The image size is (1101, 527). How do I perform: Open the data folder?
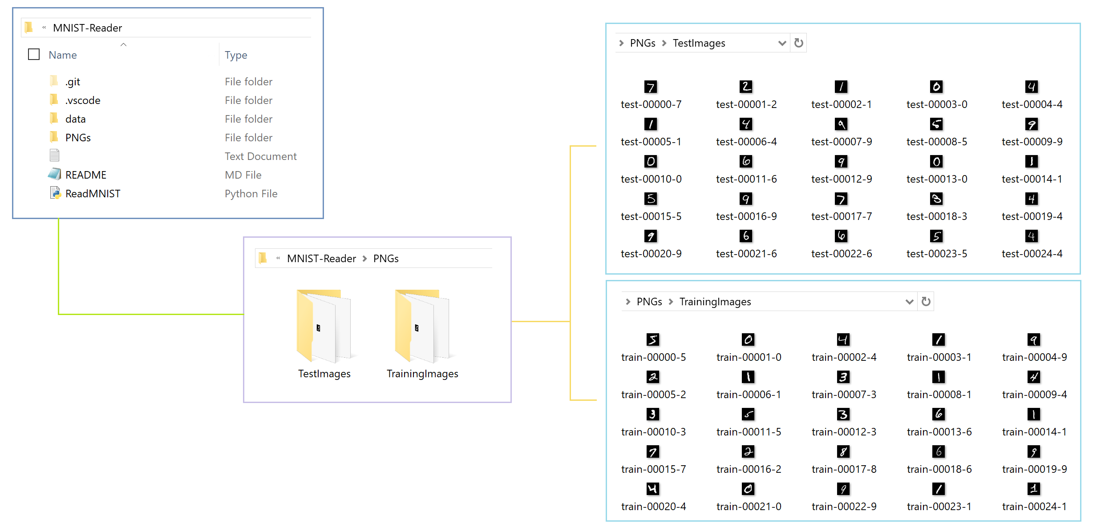click(75, 119)
